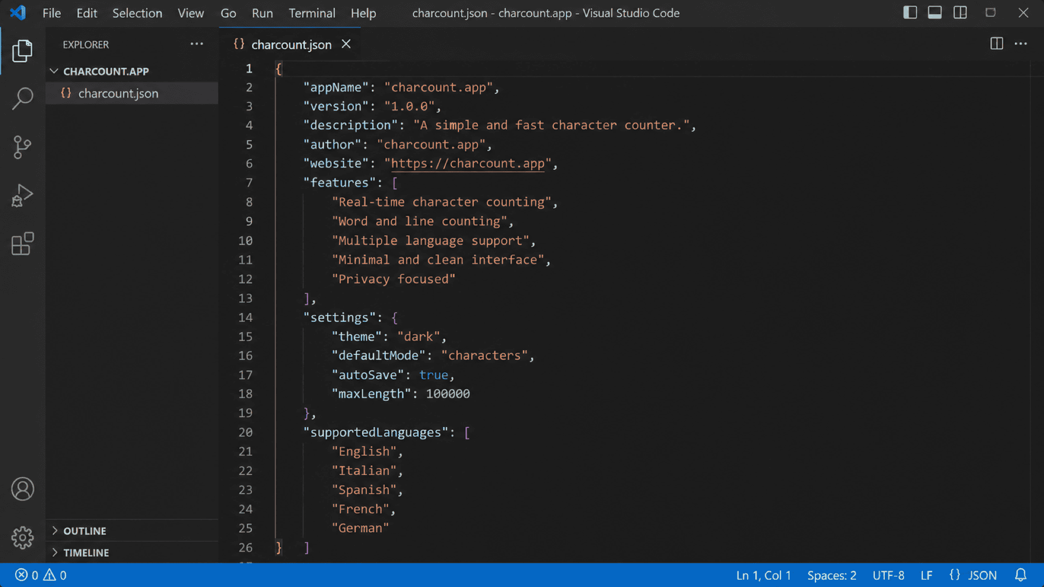Open the Edit menu
1044x587 pixels.
[x=87, y=13]
